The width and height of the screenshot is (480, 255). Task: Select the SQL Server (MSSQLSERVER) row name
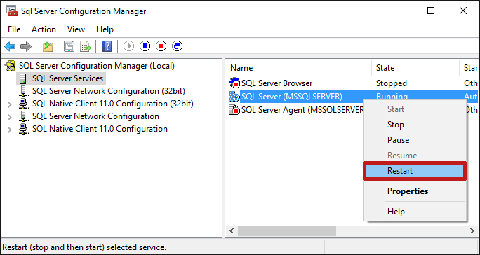(x=292, y=97)
